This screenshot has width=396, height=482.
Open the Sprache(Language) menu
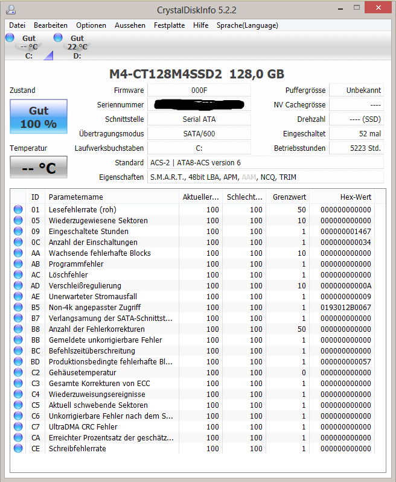click(x=247, y=25)
